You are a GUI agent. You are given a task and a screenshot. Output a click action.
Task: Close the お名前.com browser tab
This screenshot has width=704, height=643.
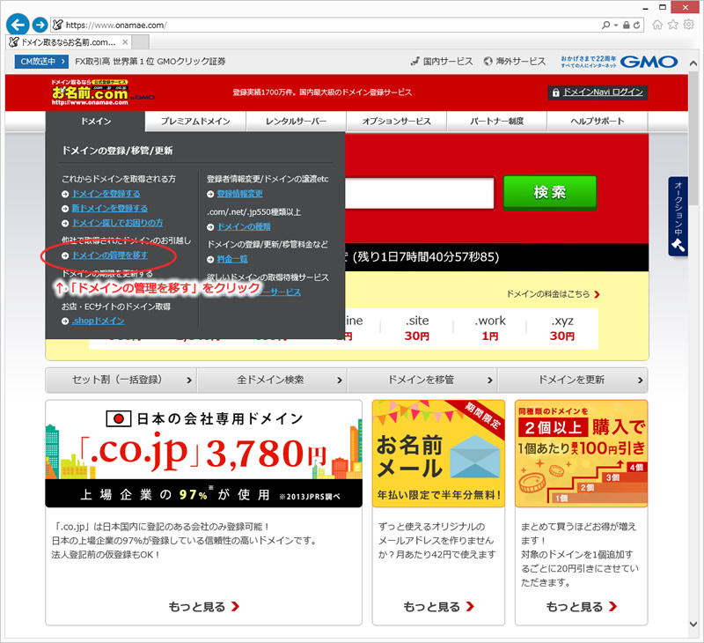125,42
